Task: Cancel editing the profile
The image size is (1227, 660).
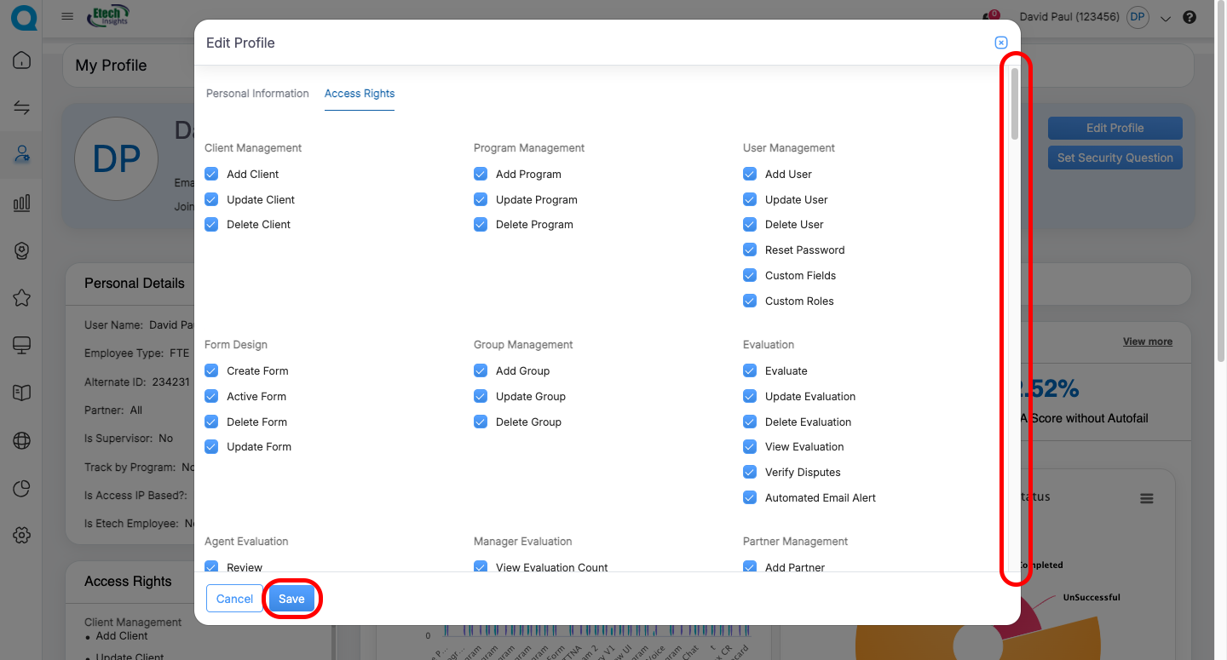Action: coord(234,599)
